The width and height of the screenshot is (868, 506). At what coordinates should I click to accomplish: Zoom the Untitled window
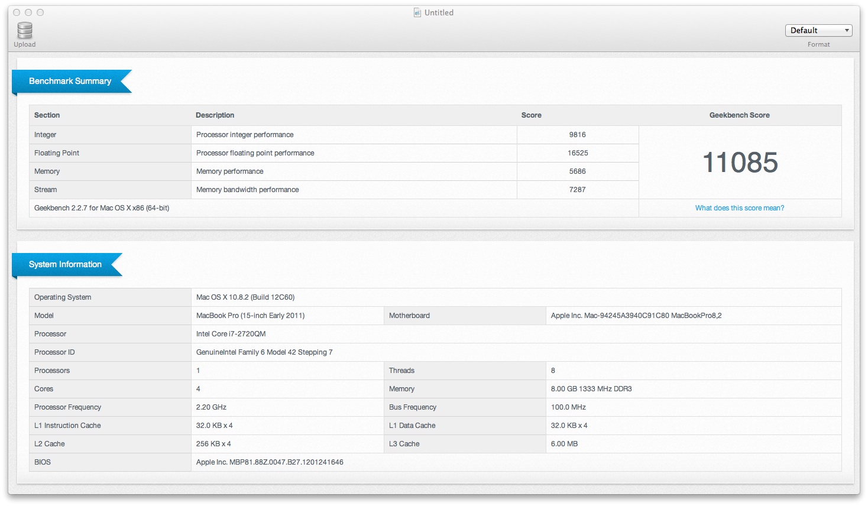tap(40, 12)
